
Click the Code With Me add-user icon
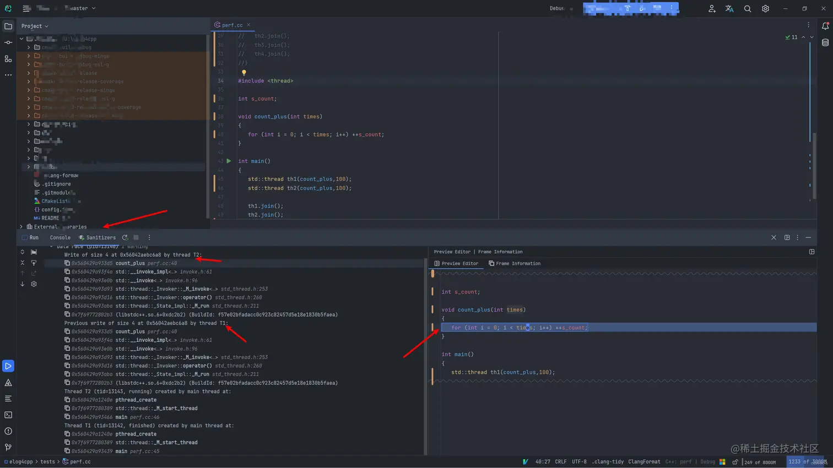pyautogui.click(x=712, y=9)
